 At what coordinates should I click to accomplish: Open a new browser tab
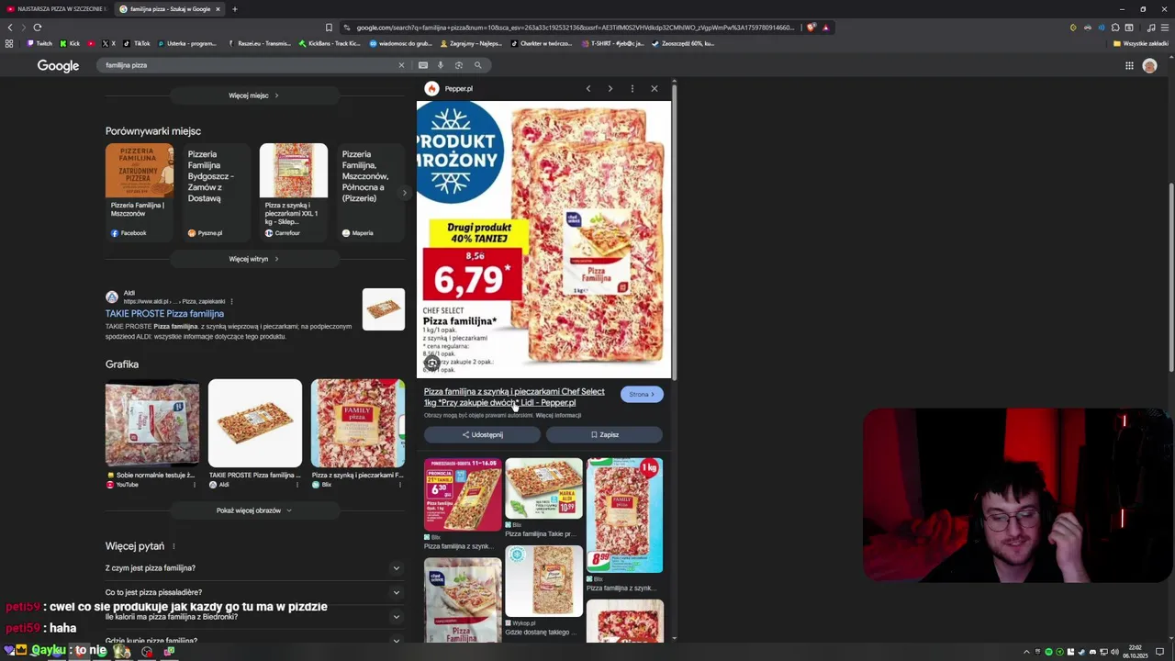coord(234,9)
